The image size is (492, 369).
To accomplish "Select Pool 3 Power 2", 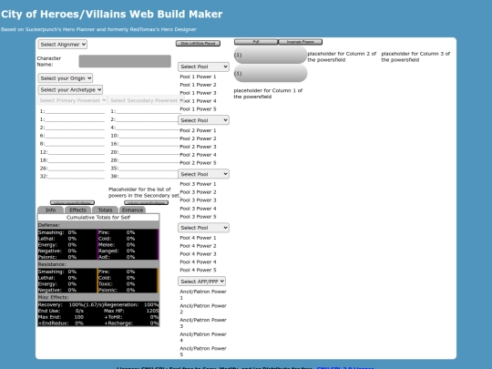I will 198,192.
